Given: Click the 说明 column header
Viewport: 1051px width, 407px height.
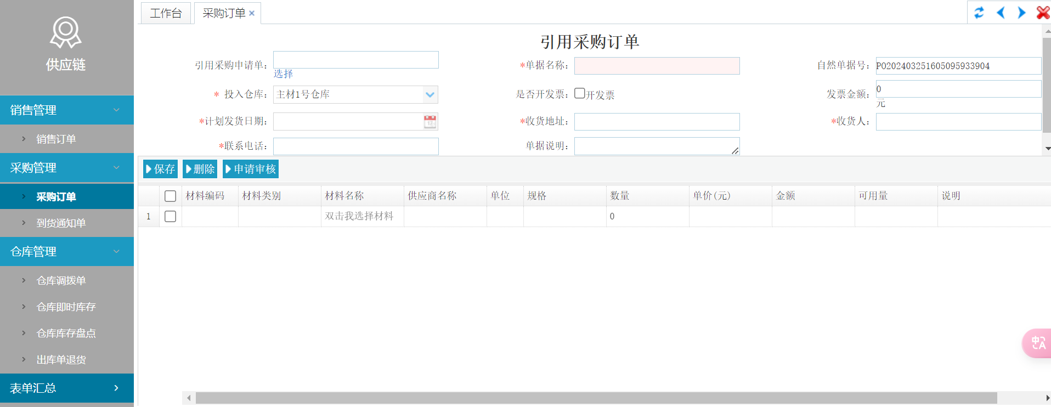Looking at the screenshot, I should (x=994, y=196).
